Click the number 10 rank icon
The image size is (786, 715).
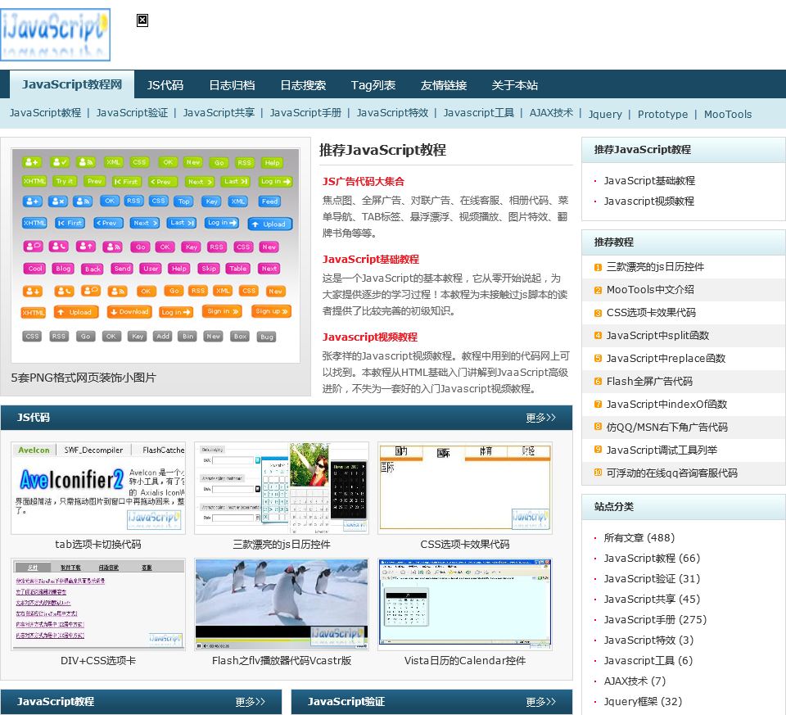coord(598,473)
